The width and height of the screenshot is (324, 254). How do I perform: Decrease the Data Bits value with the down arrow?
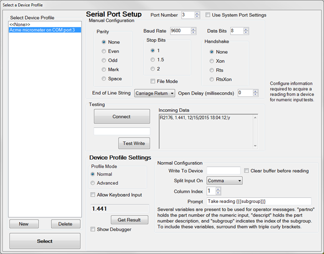click(x=246, y=33)
